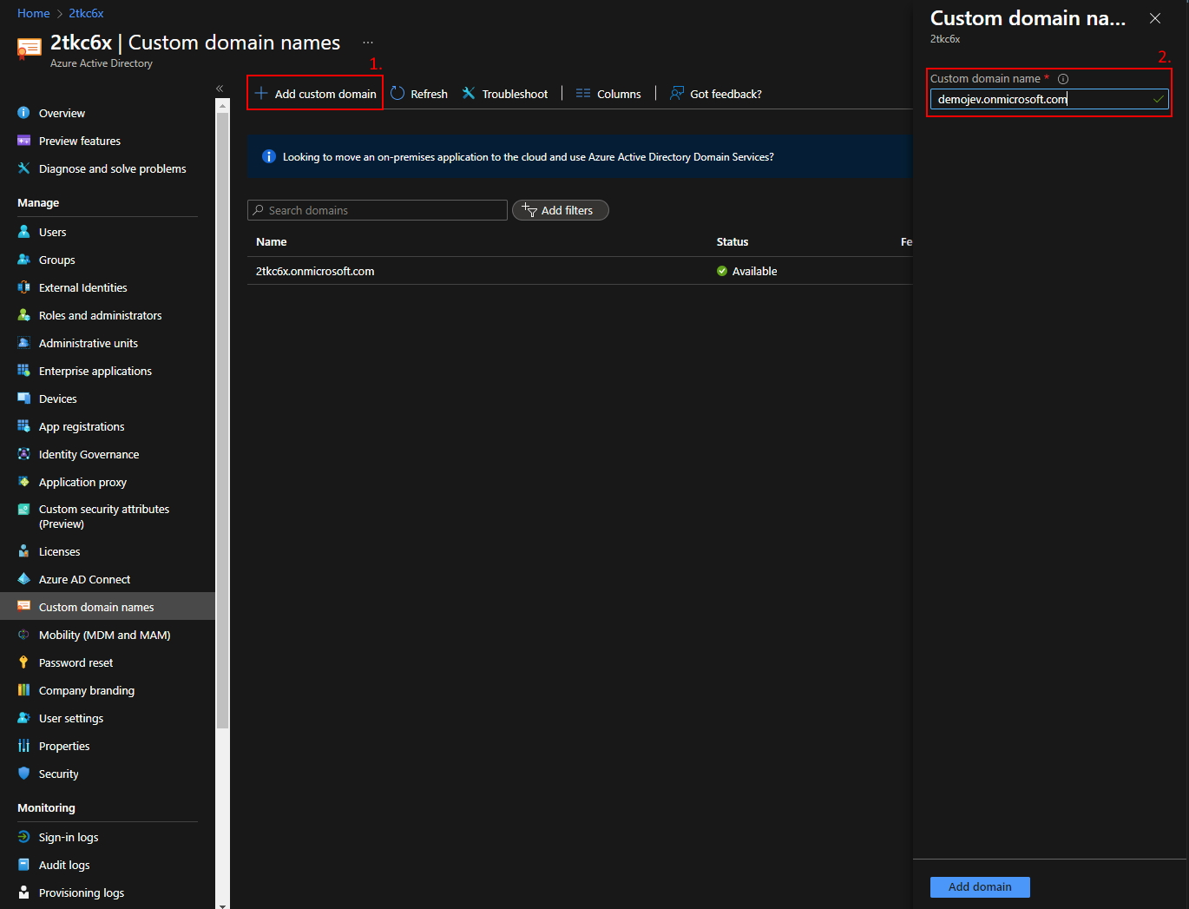
Task: Click the Search domains field
Action: point(378,210)
